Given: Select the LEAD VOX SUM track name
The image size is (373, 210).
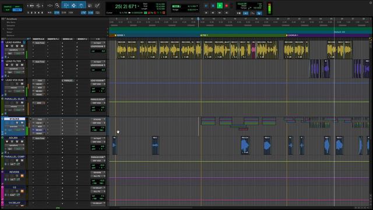Looking at the screenshot, I should tap(15, 80).
